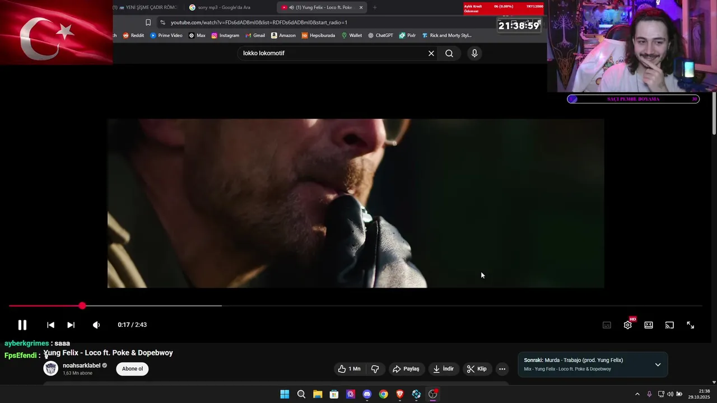The width and height of the screenshot is (717, 403).
Task: Open the Instagram bookmark
Action: tap(225, 35)
